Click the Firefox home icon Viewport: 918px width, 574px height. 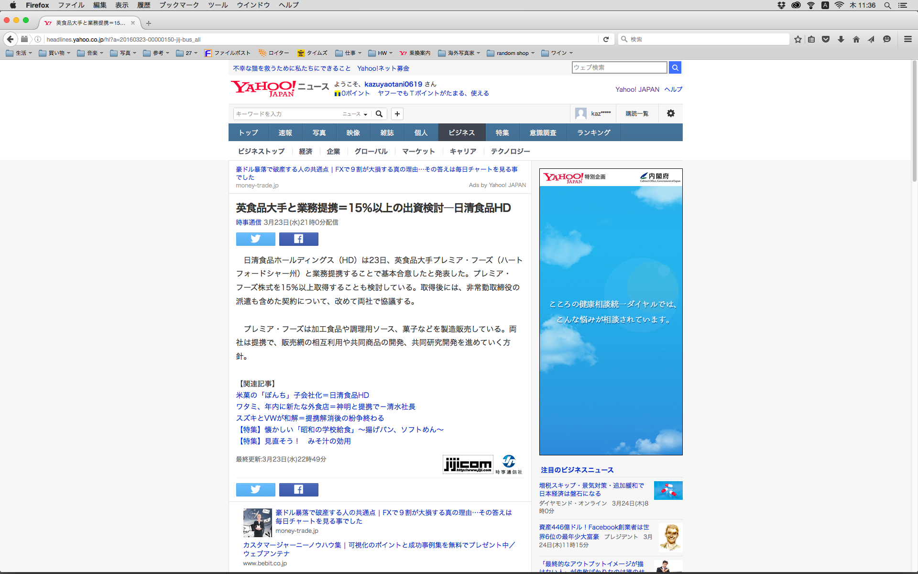tap(856, 39)
